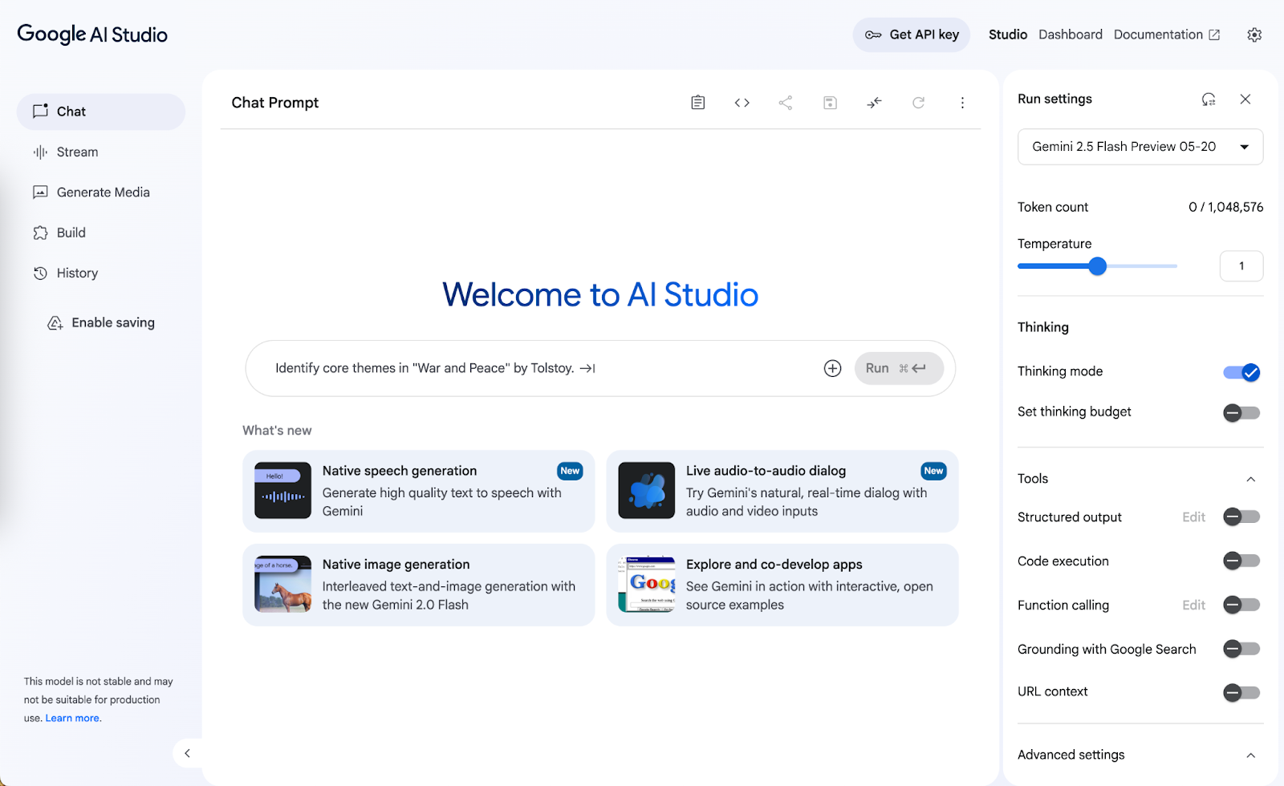Open the Native image generation card title
Screen dimensions: 1284x786
pos(396,565)
